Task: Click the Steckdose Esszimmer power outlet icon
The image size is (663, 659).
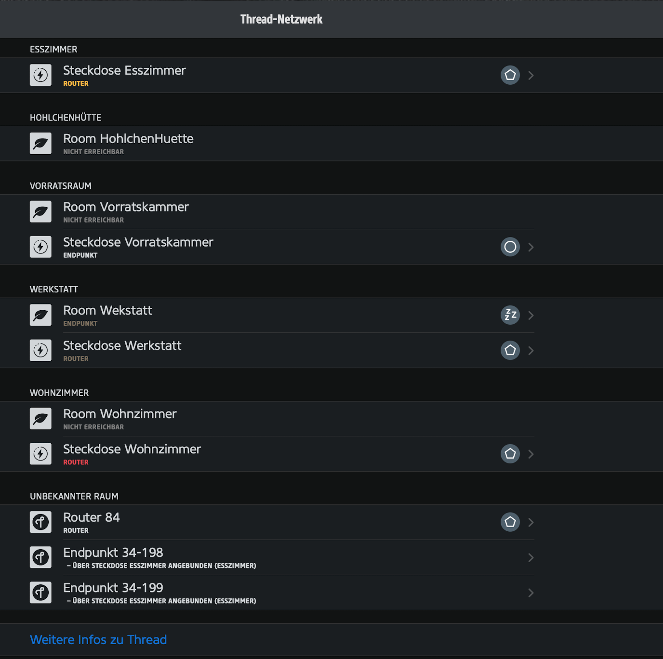Action: [40, 75]
